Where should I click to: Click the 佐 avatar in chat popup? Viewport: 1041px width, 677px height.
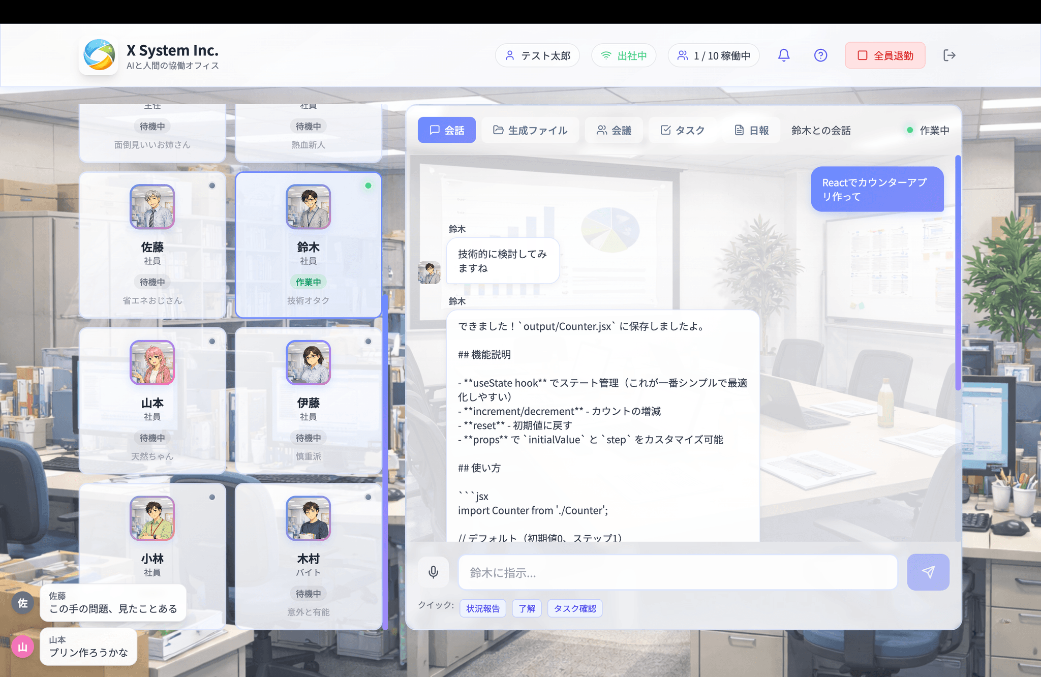click(23, 603)
